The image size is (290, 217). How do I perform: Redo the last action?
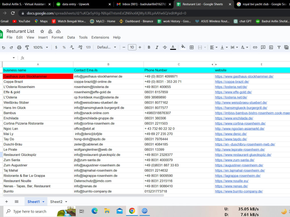(x=11, y=47)
